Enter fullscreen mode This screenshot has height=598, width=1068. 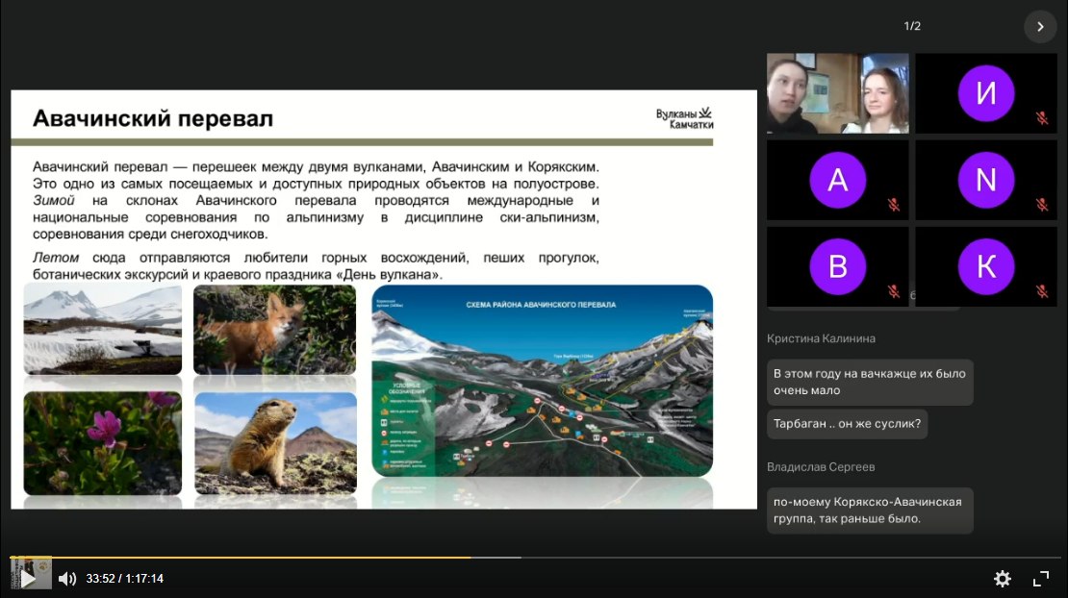[1041, 579]
